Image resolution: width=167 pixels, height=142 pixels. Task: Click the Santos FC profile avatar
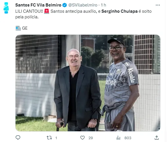6,8
